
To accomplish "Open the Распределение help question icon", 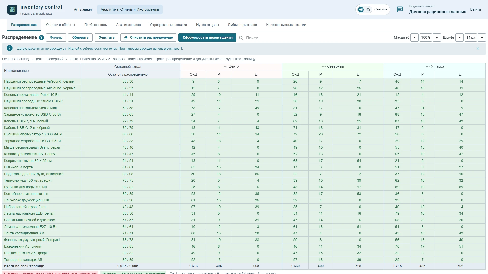I will (x=41, y=38).
